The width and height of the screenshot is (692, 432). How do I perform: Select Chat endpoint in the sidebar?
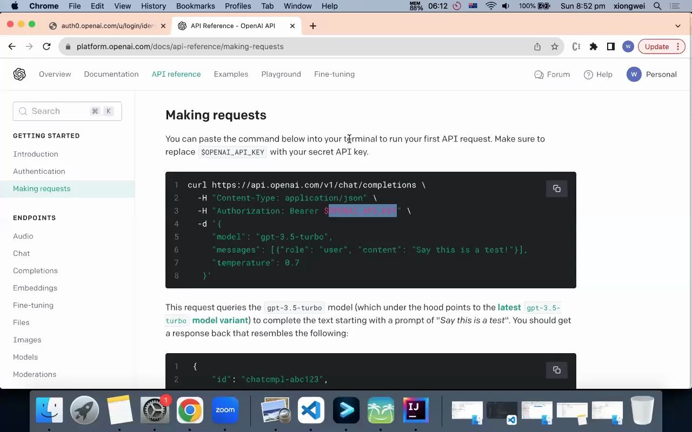click(22, 253)
